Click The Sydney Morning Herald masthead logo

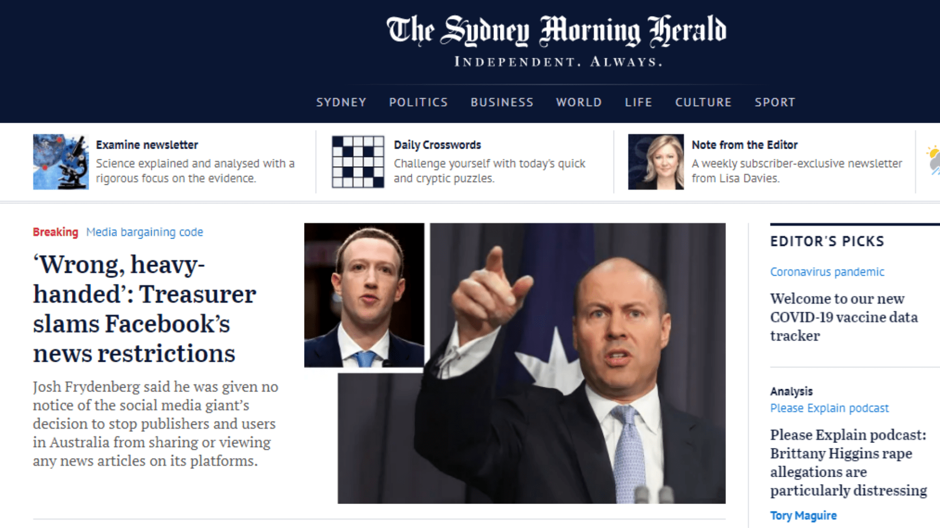click(556, 31)
